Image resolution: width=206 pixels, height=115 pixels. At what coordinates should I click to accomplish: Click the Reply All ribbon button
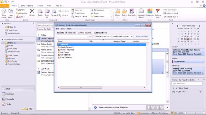(x=47, y=13)
